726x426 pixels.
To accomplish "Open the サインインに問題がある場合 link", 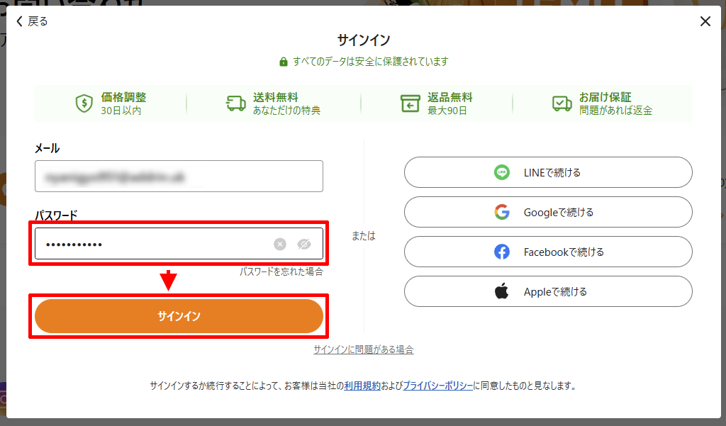I will tap(364, 349).
